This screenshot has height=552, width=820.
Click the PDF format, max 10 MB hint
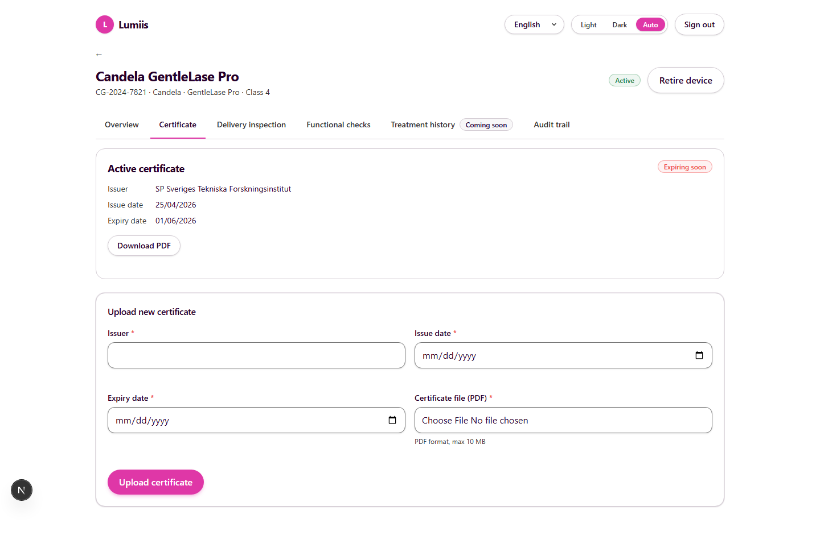[x=450, y=442]
